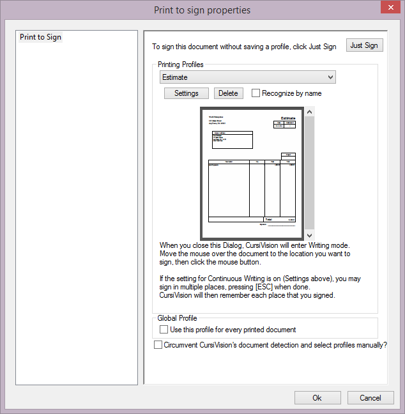Toggle Circumvent CursiVision's document detection checkbox

coord(158,345)
